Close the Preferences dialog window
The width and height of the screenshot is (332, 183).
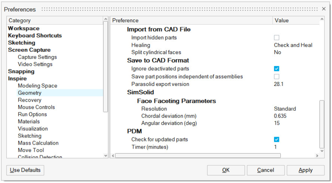click(x=324, y=9)
